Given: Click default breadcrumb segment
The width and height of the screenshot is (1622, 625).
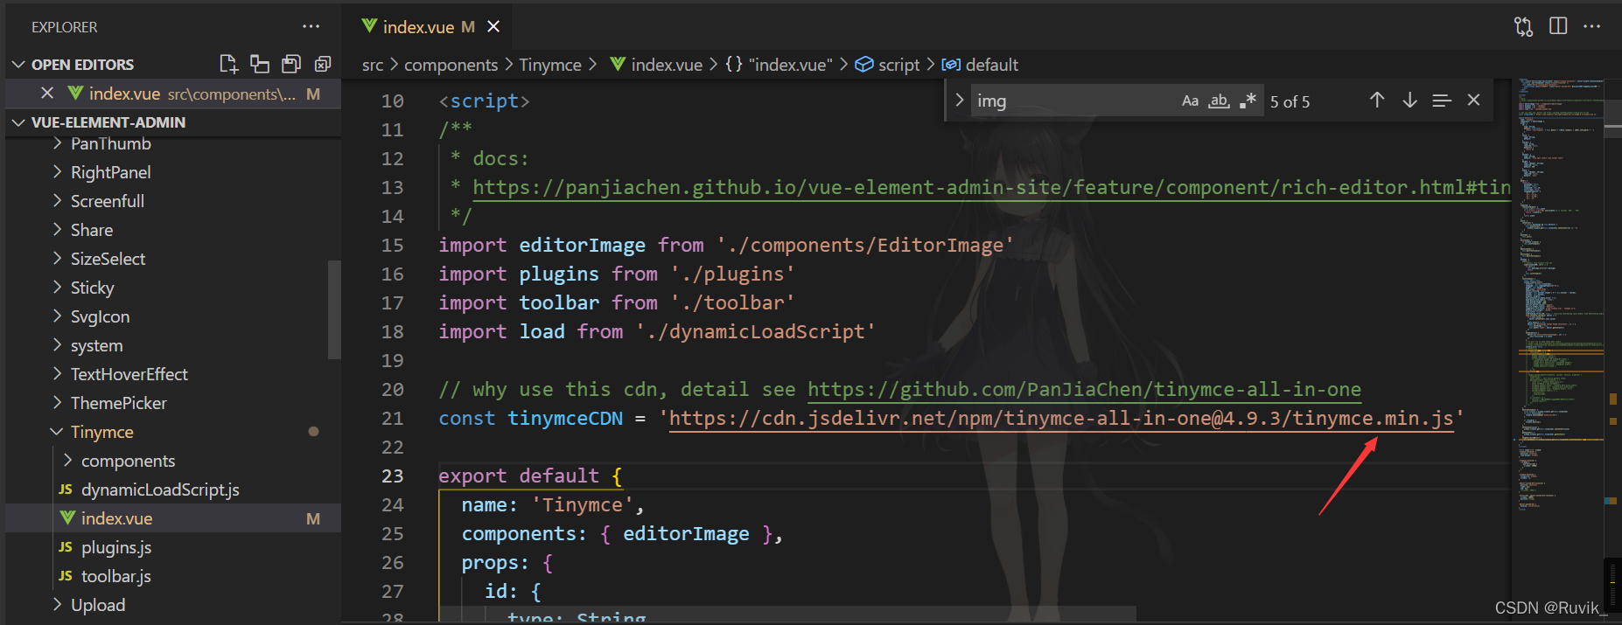Looking at the screenshot, I should 980,65.
